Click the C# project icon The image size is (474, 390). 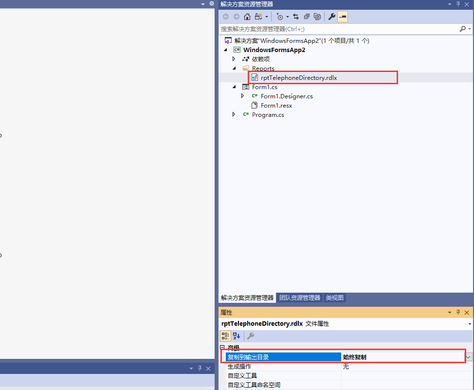tap(237, 50)
